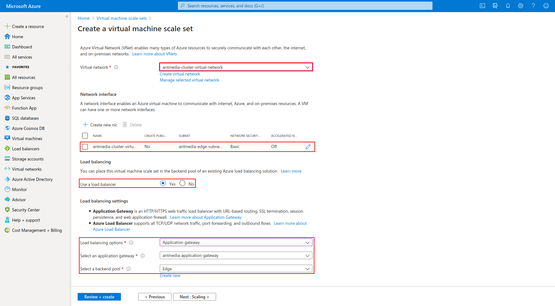Click the Azure Active Directory icon
The height and width of the screenshot is (306, 555).
7,179
